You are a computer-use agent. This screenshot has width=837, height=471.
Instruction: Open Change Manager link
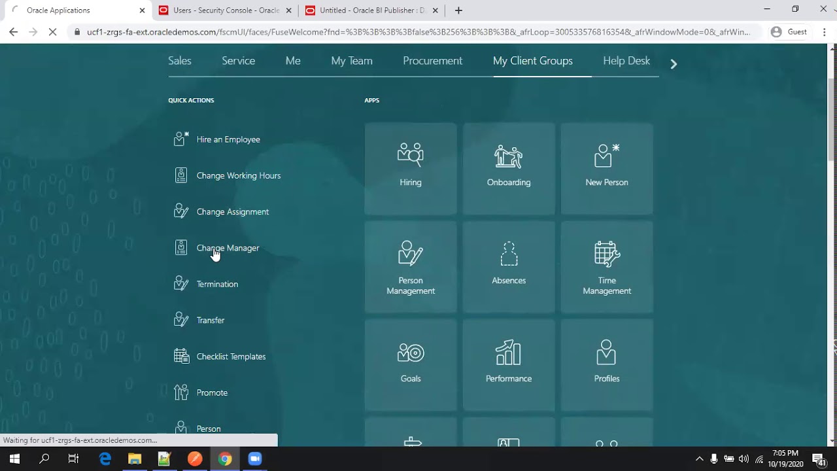click(x=228, y=248)
